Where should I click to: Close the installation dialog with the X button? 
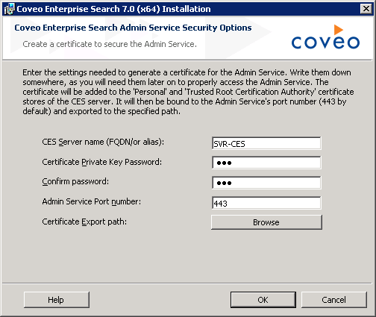pos(366,9)
